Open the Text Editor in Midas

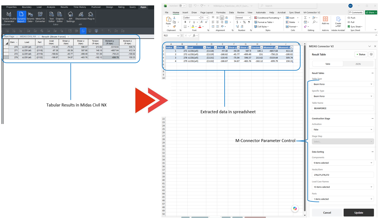click(x=52, y=17)
